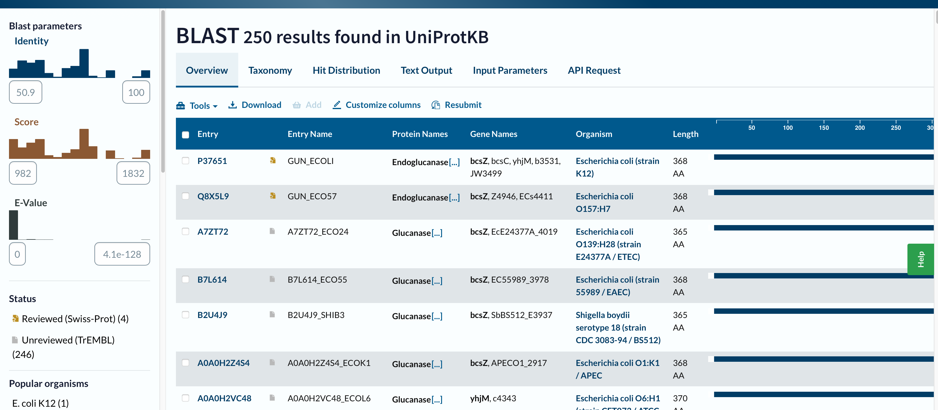Open entry link P37651
938x410 pixels.
coord(212,161)
